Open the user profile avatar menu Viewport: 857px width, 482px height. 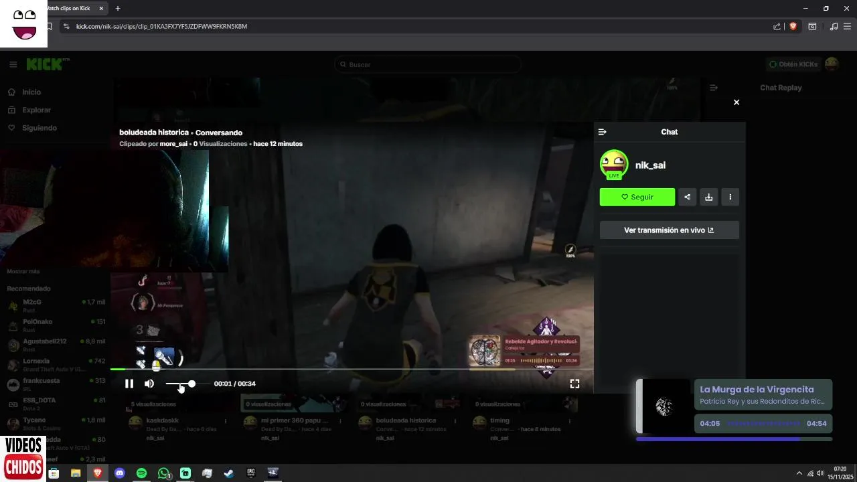pos(832,64)
